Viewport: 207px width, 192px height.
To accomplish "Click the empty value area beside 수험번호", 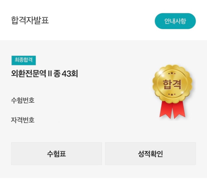I will 70,100.
